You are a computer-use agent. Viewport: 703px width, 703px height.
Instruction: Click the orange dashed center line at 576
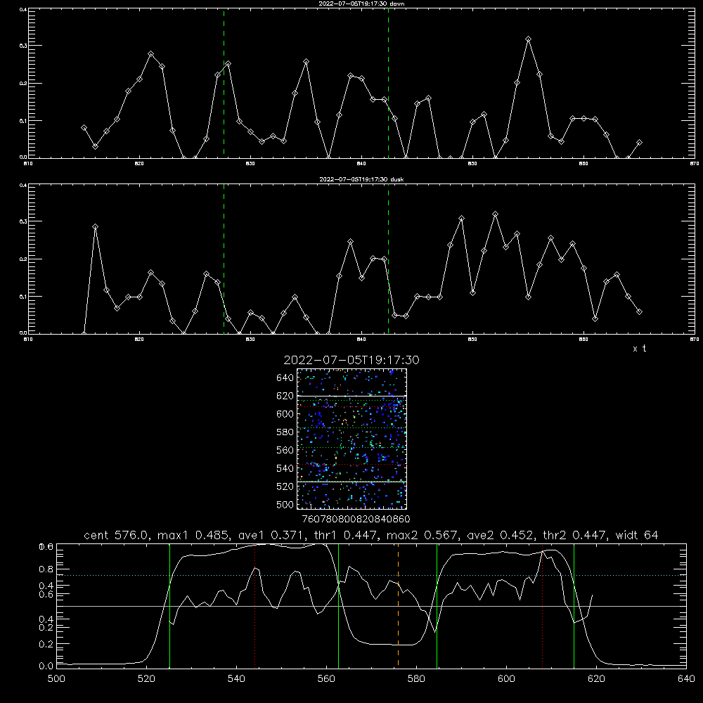click(398, 605)
